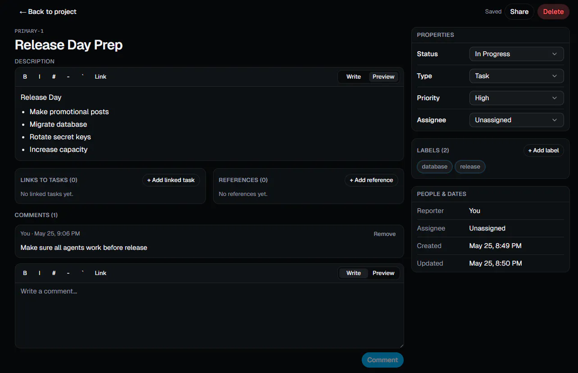Click 'No linked tasks yet.' text
Viewport: 578px width, 373px height.
pos(47,194)
